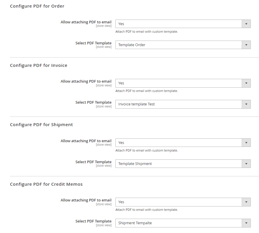The height and width of the screenshot is (233, 259).
Task: Click arrow on Template Order select box
Action: point(246,45)
